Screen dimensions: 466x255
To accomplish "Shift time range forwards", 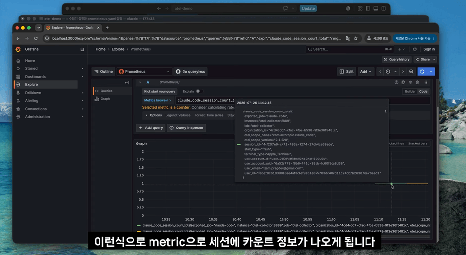I will coord(403,72).
